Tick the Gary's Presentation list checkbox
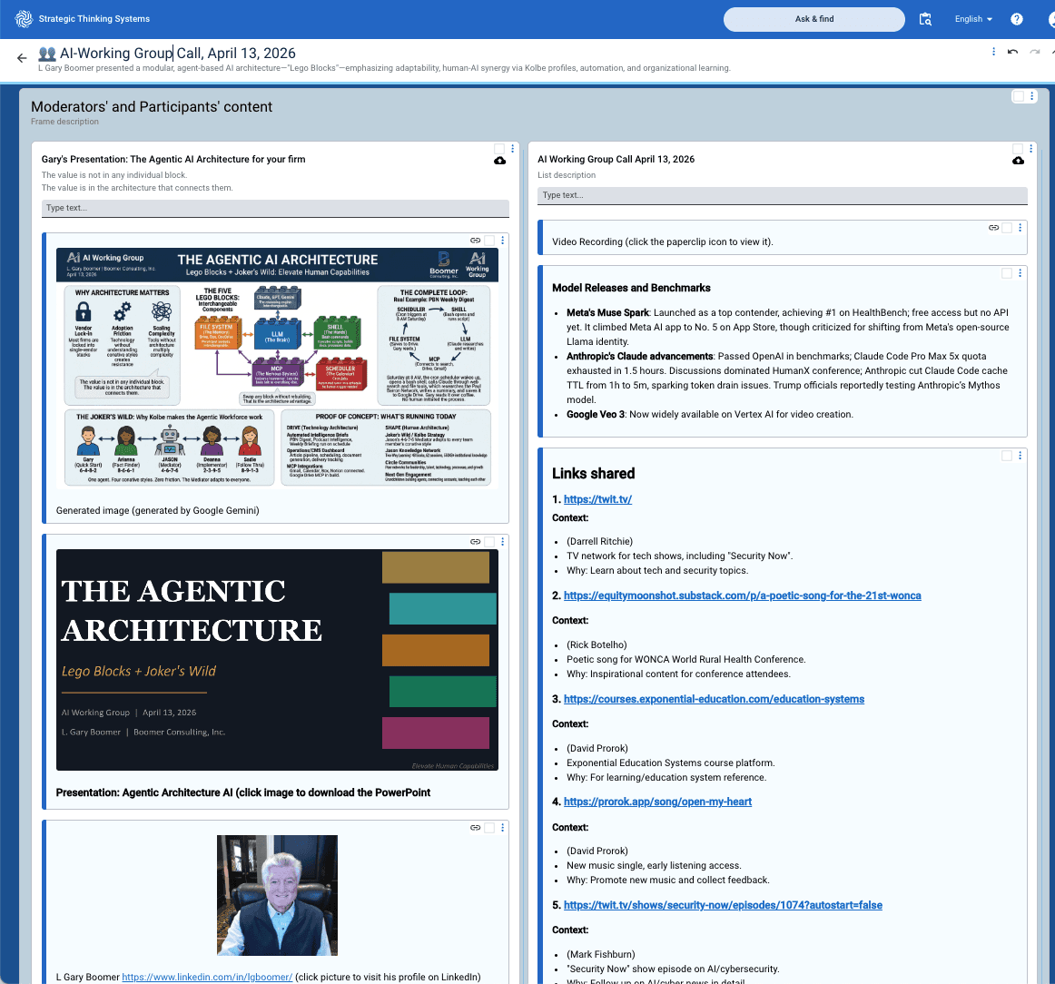 [x=499, y=149]
